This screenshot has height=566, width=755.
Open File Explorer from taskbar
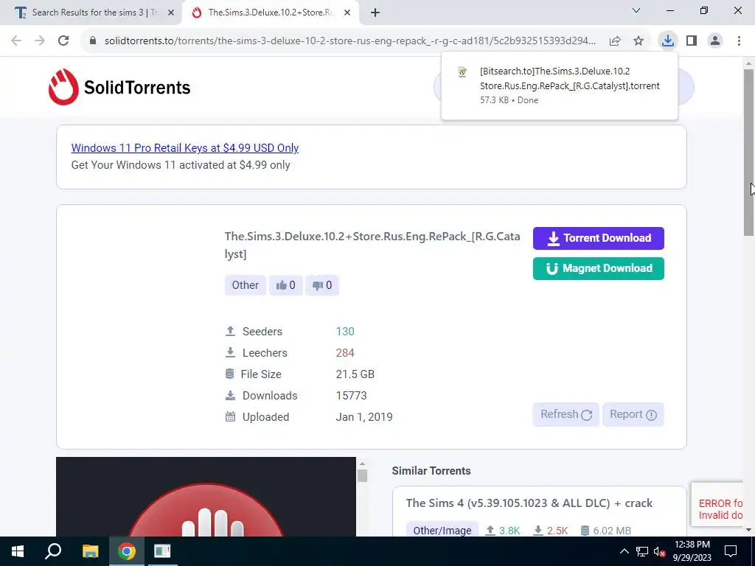point(90,551)
